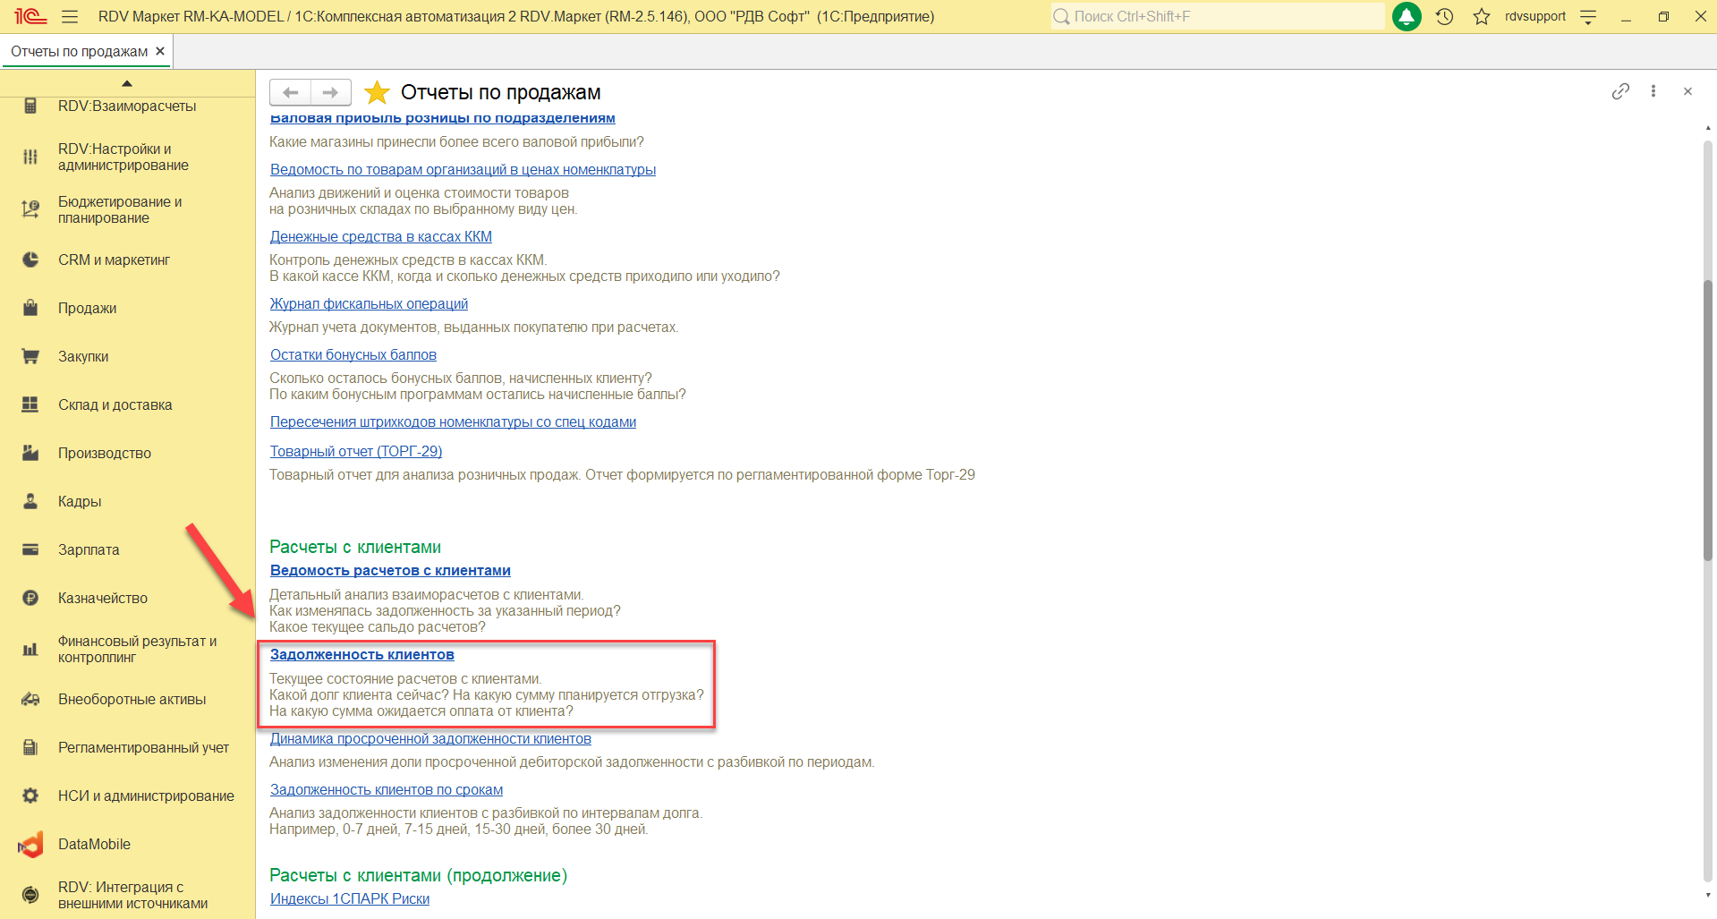Click the Регламентированный учет calculator icon

(x=30, y=747)
